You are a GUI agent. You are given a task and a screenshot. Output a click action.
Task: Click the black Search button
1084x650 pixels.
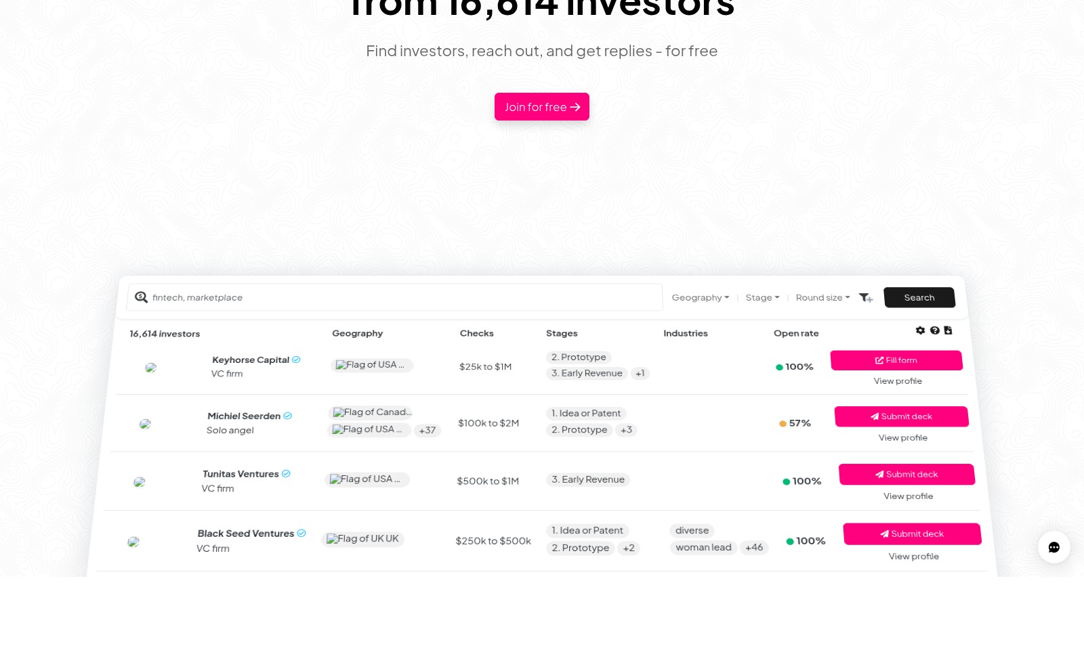pyautogui.click(x=919, y=297)
